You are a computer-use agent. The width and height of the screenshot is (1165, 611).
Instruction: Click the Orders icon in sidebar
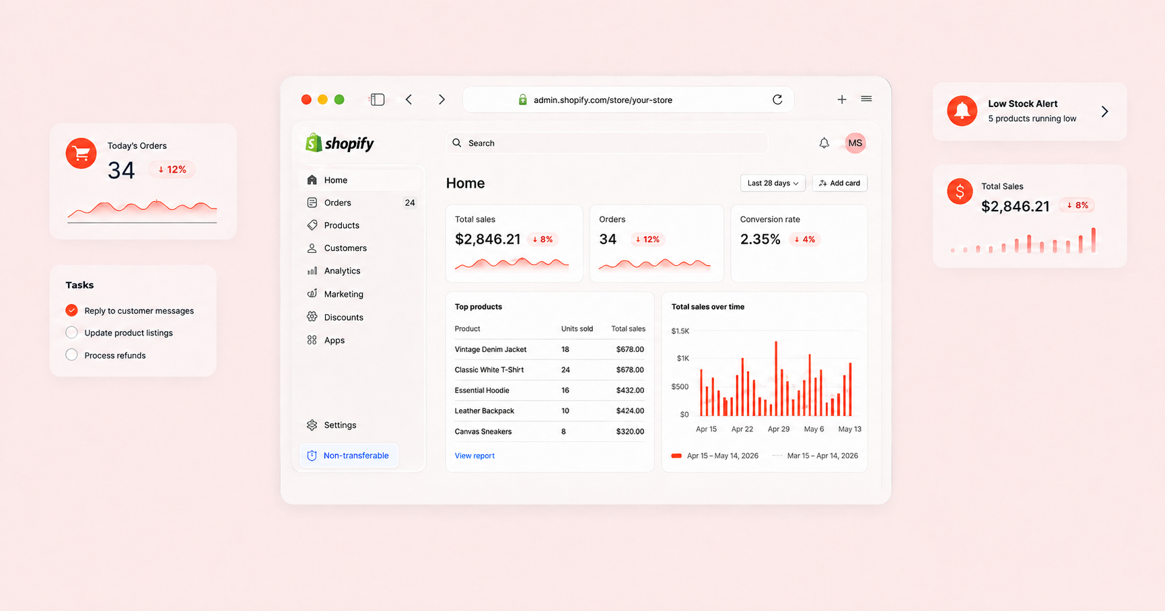(312, 203)
